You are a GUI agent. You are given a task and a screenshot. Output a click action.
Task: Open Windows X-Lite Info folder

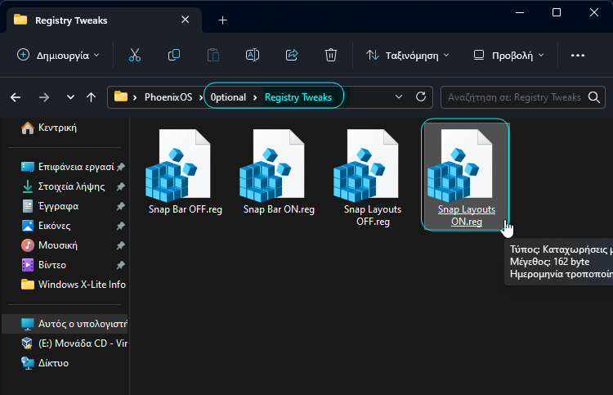pyautogui.click(x=73, y=285)
